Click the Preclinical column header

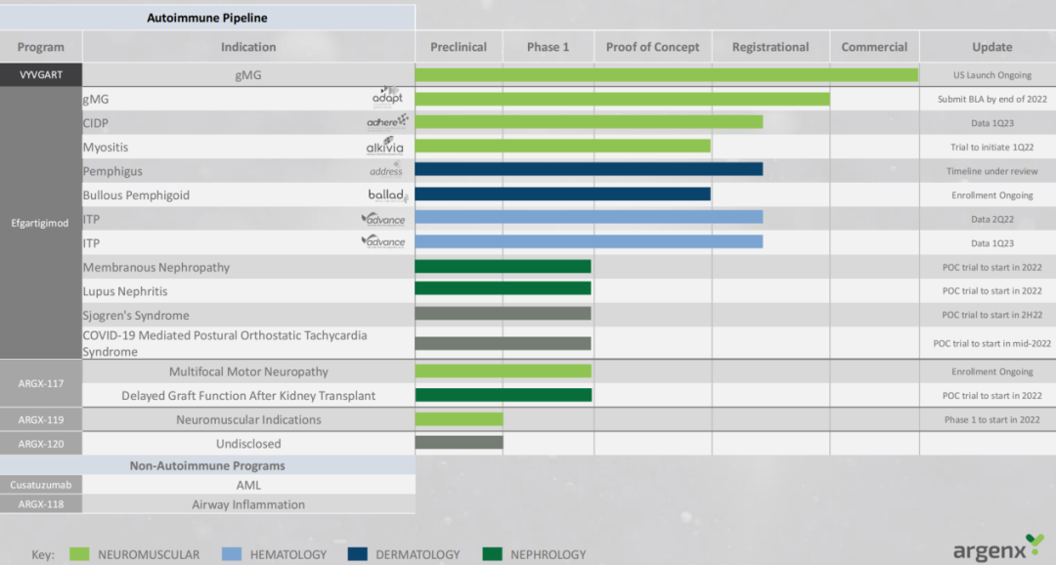[x=459, y=47]
